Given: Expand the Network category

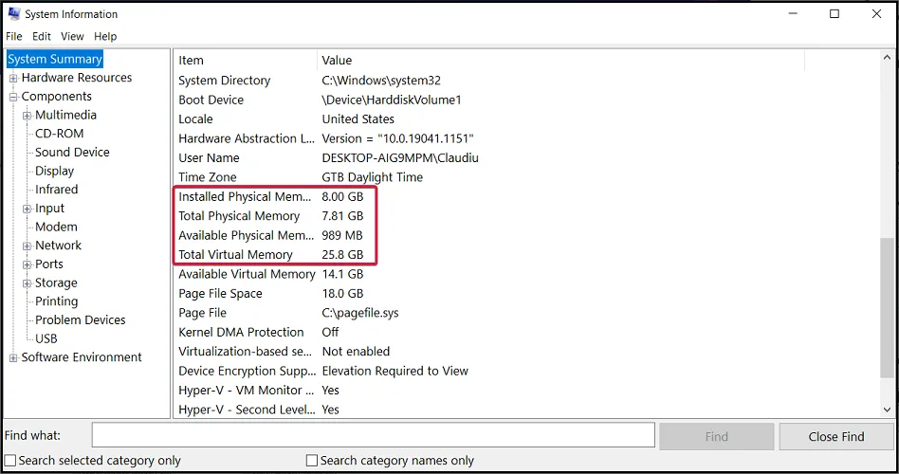Looking at the screenshot, I should [x=28, y=246].
